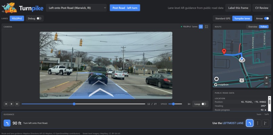
Task: Select Overview map mode
Action: [253, 27]
